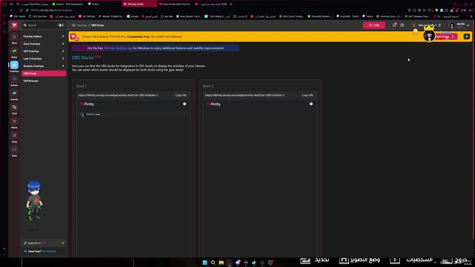
Task: Switch to the One Piece browser tab
Action: pyautogui.click(x=33, y=4)
